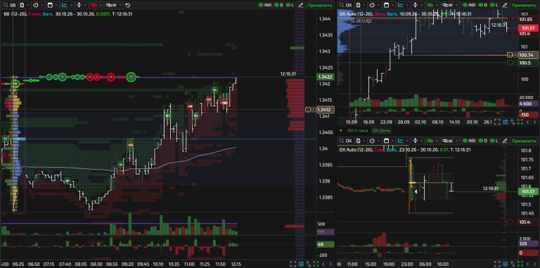Select the chart type icon in DX hourly chart

(401, 140)
